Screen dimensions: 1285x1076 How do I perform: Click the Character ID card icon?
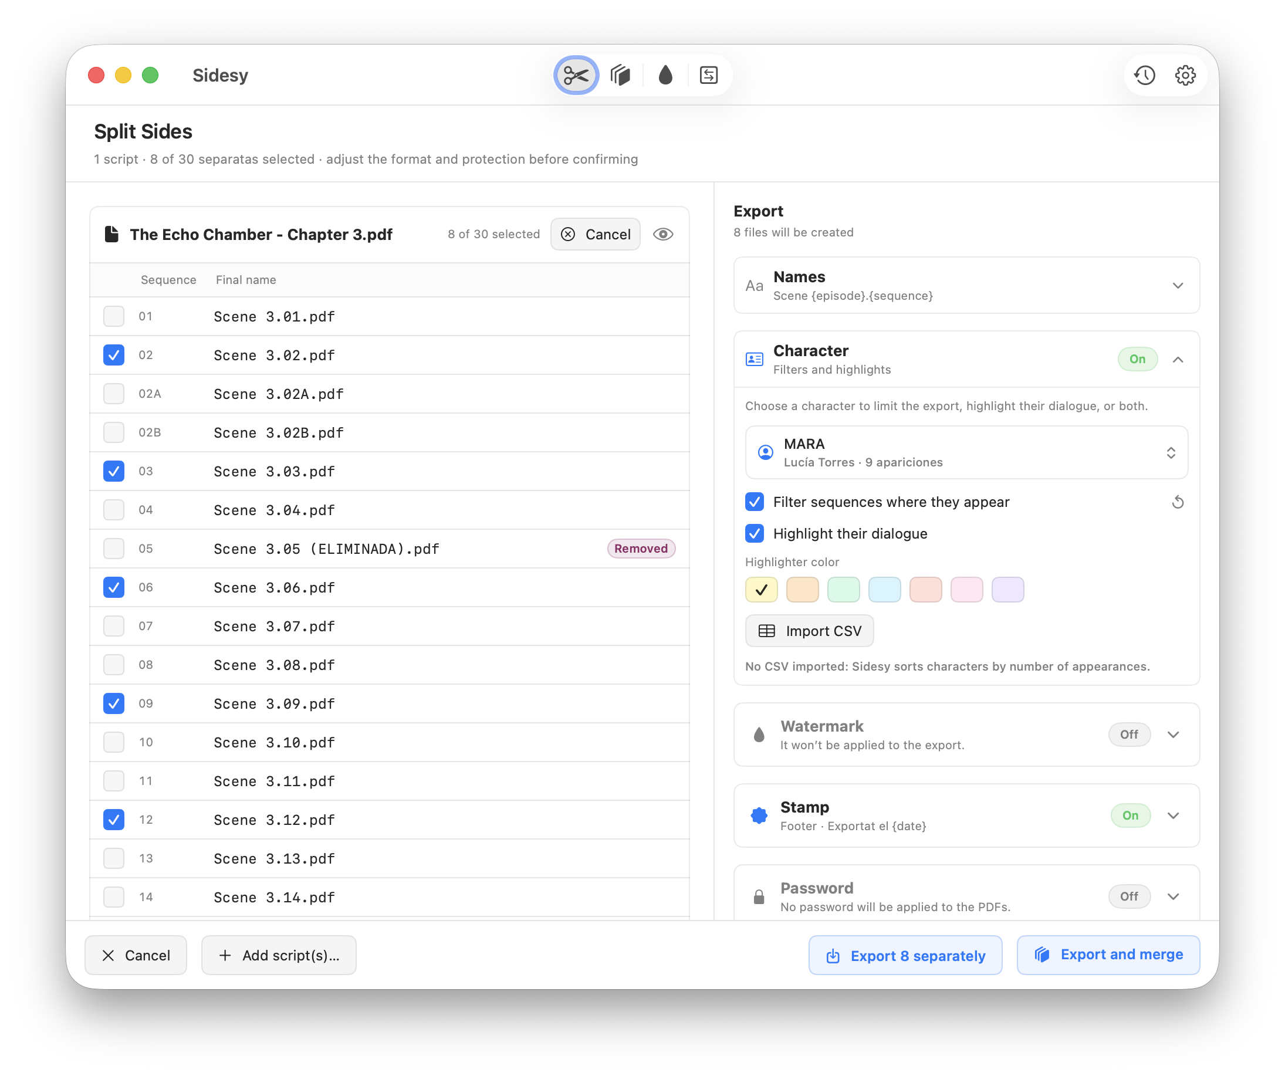coord(754,359)
